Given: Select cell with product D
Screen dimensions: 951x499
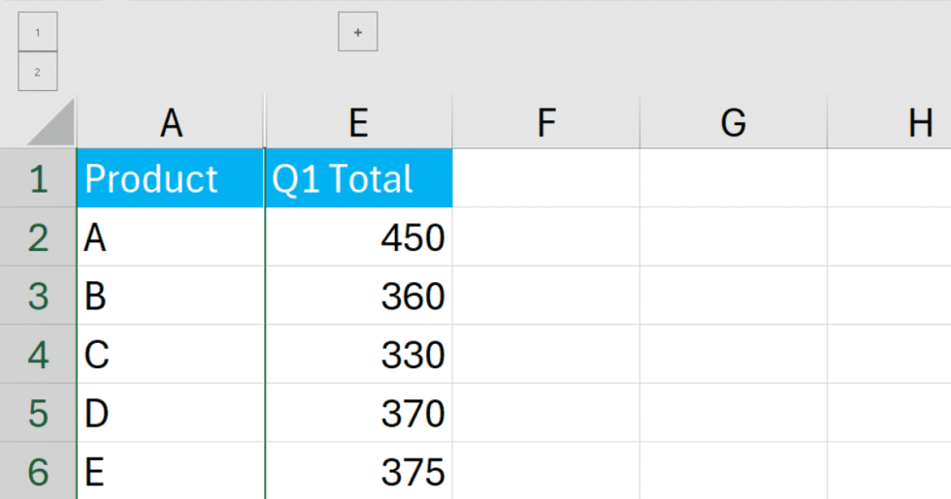Looking at the screenshot, I should pos(171,413).
